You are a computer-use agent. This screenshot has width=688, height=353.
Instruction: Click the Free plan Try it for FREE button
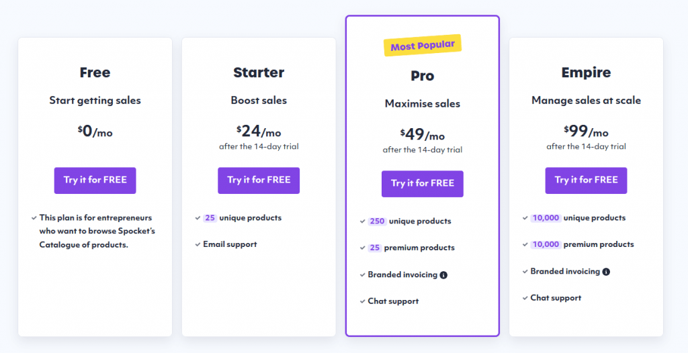pyautogui.click(x=95, y=181)
